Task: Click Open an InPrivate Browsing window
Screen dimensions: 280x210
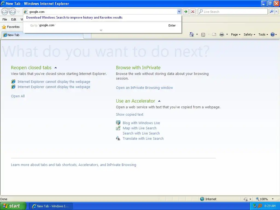Action: click(x=144, y=88)
